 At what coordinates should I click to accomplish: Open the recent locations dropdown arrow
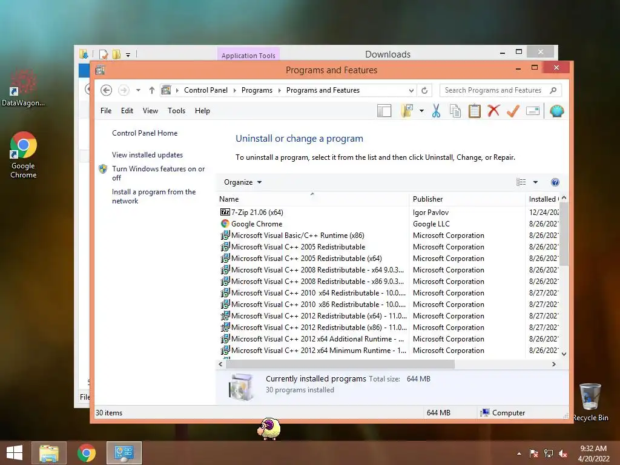138,90
